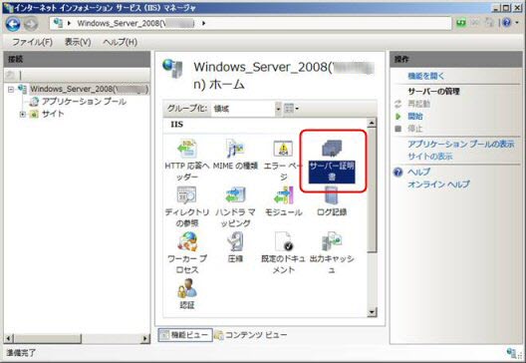
Task: Click the green refresh icon in toolbar
Action: click(x=461, y=23)
